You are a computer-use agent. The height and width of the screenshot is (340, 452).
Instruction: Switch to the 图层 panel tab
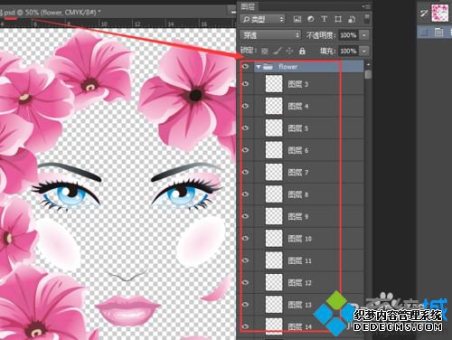(248, 6)
